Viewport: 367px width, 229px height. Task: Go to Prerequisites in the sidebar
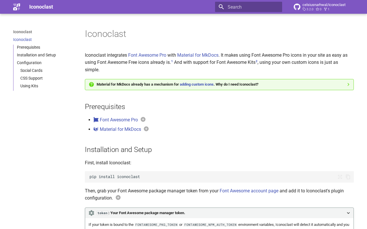click(x=28, y=47)
